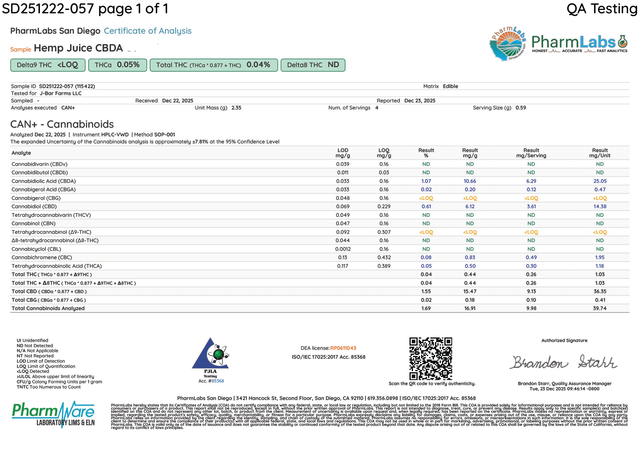Click the "Scan the QR code to verify authenticity." caption

pyautogui.click(x=432, y=384)
